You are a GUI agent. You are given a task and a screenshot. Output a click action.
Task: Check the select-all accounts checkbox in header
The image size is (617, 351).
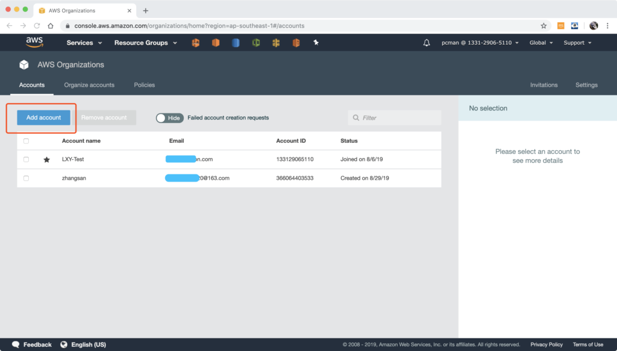click(x=26, y=141)
